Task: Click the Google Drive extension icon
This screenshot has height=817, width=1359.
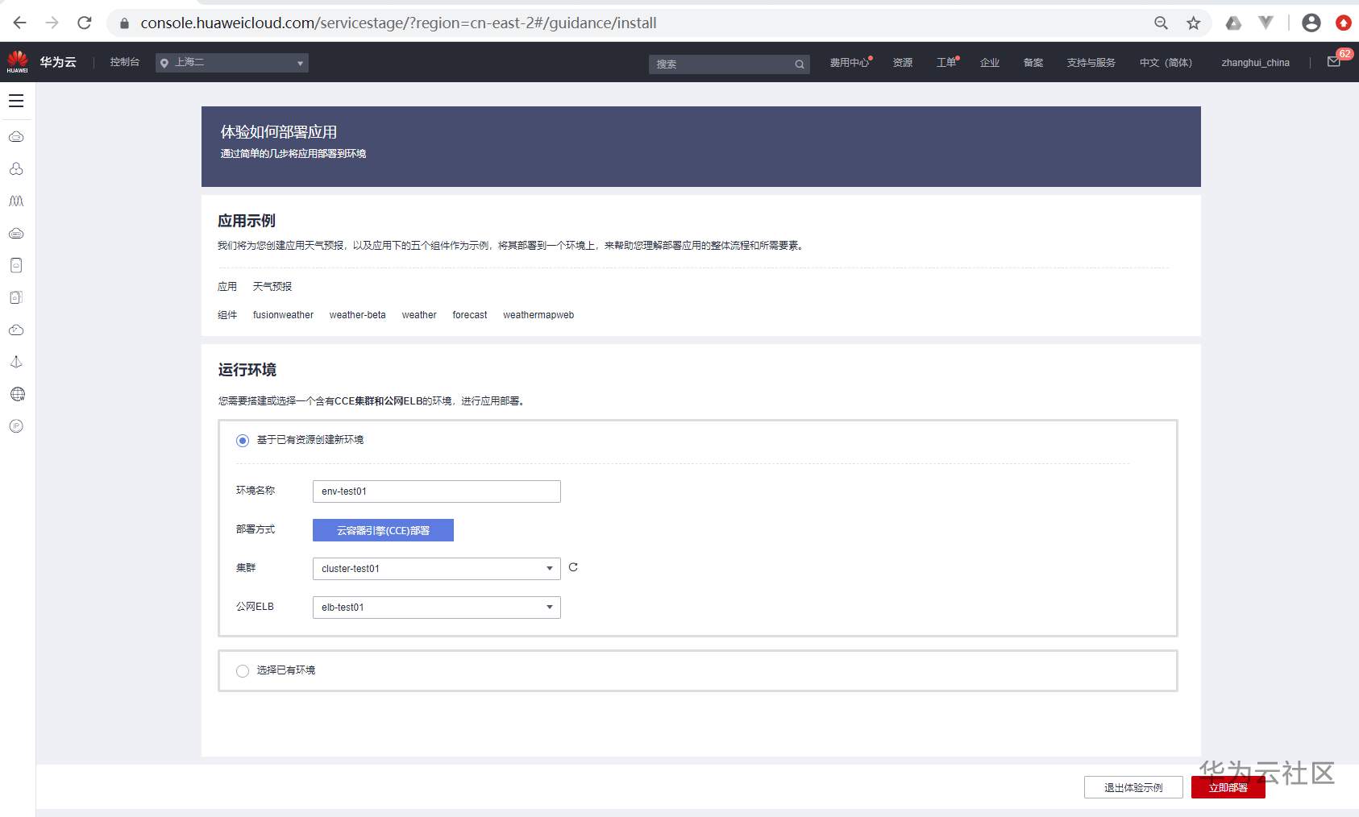Action: (x=1233, y=23)
